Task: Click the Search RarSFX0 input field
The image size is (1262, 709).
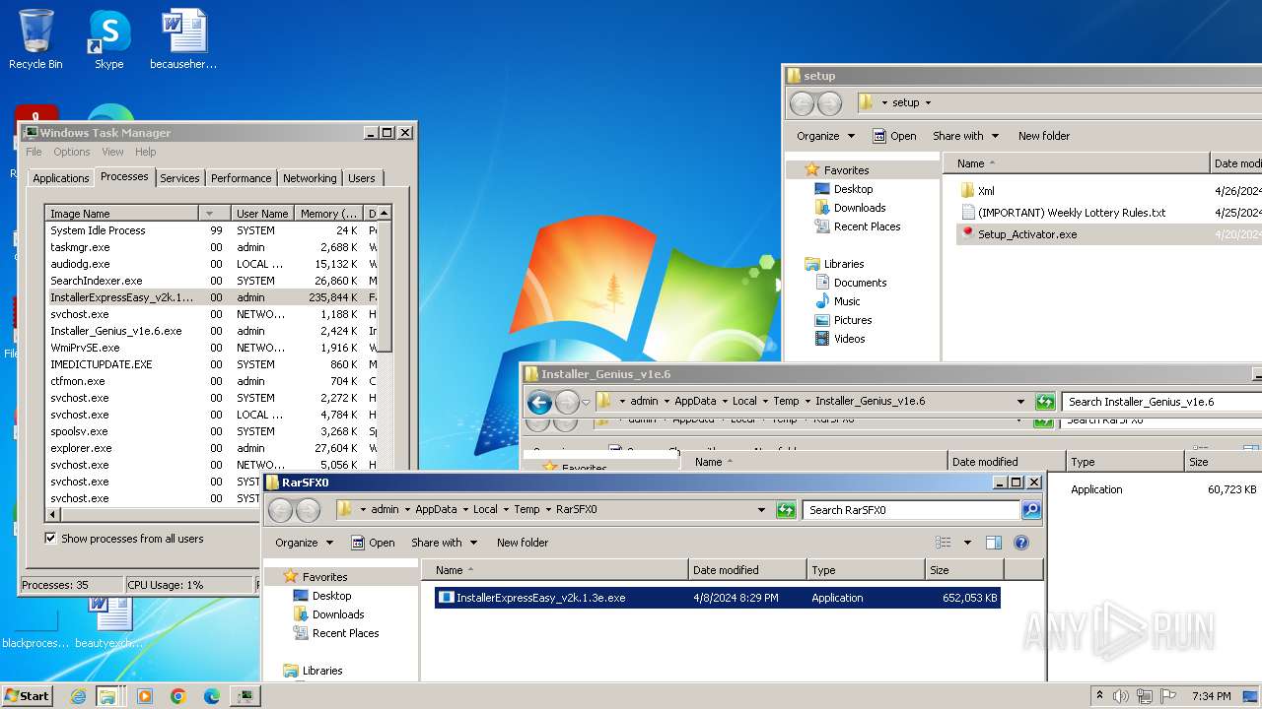Action: click(x=912, y=510)
